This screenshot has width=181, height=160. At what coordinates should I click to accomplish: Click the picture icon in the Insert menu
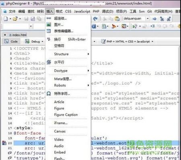49,25
